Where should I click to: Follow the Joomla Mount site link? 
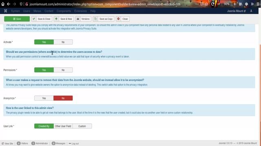pos(237,11)
